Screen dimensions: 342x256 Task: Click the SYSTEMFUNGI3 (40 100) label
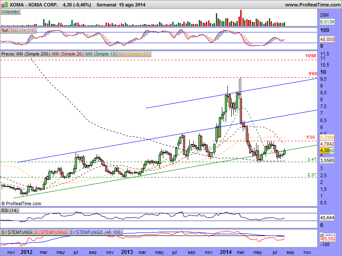[x=95, y=232]
